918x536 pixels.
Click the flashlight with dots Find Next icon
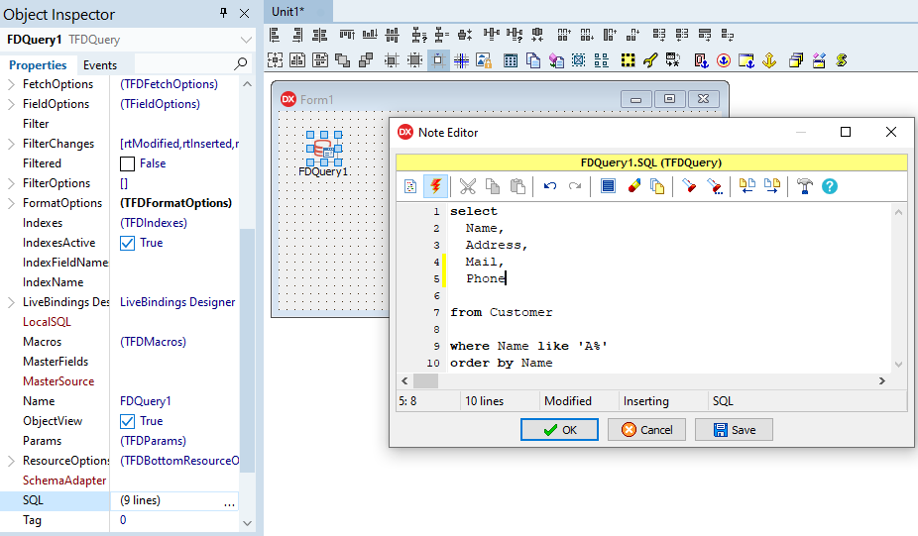pyautogui.click(x=714, y=186)
